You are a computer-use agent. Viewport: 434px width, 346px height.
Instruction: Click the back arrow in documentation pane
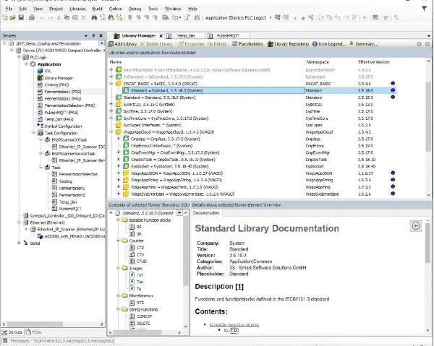click(x=416, y=226)
